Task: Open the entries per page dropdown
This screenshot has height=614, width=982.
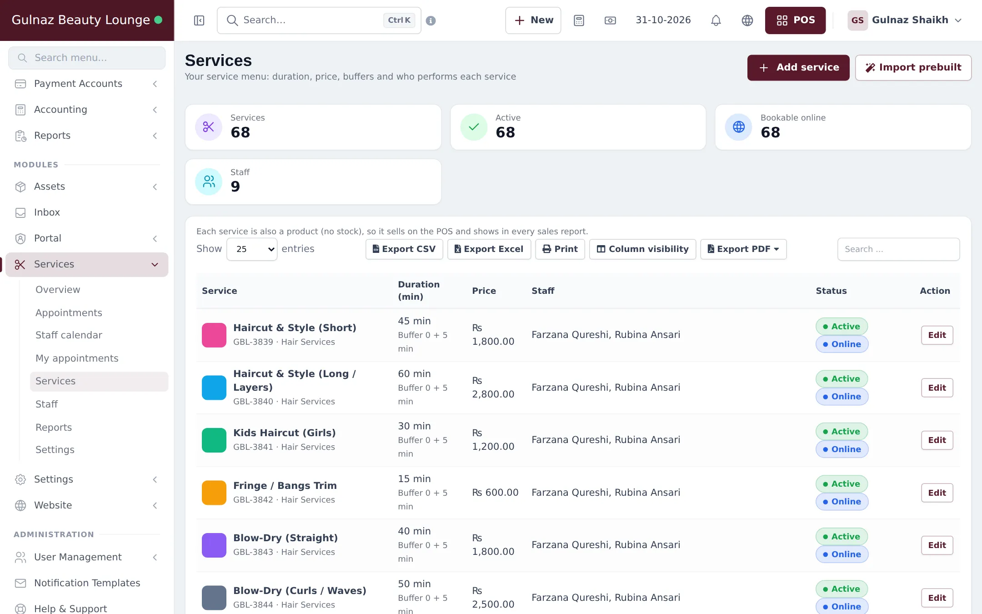Action: click(252, 249)
